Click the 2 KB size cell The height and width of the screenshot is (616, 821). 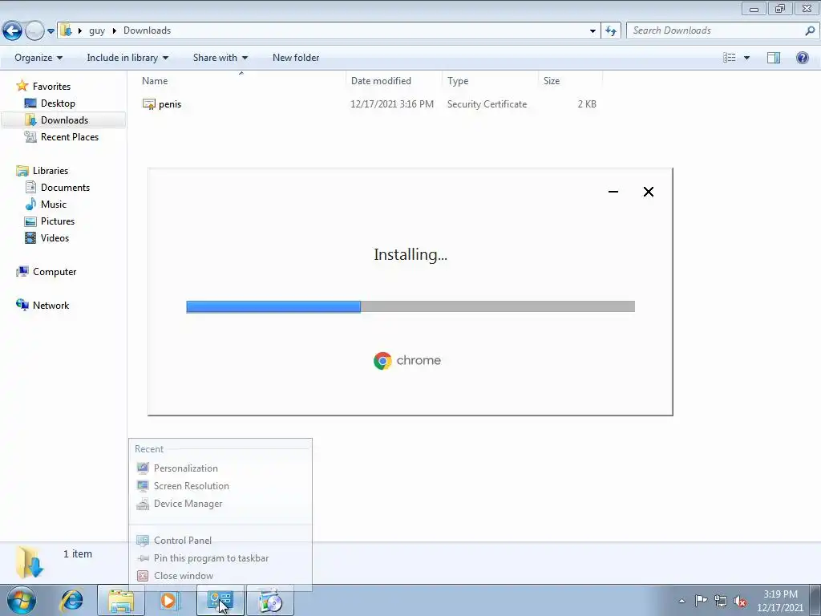pos(586,104)
